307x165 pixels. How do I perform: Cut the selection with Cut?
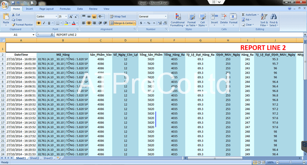pyautogui.click(x=16, y=14)
